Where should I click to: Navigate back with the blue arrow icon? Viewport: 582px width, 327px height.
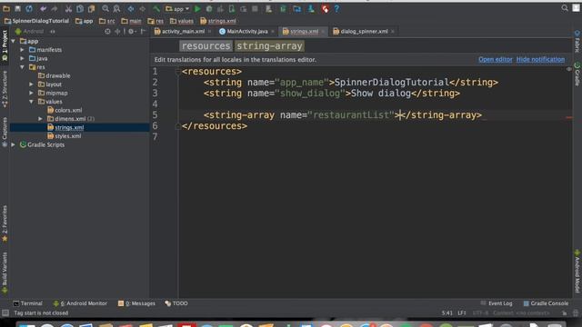point(131,8)
